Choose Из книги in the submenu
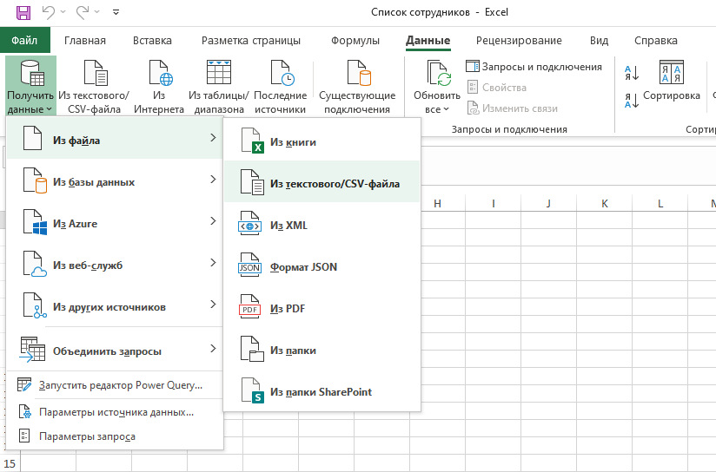 click(322, 141)
